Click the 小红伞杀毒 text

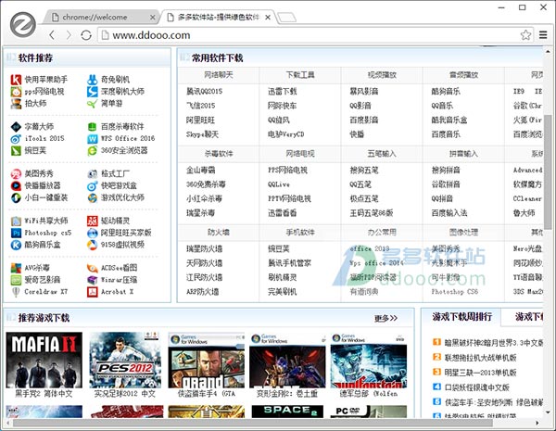pos(204,198)
